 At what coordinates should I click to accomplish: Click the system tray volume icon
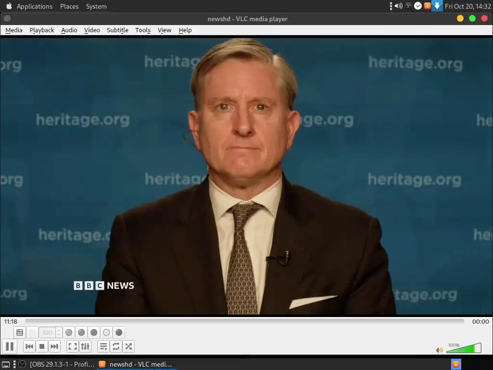[398, 6]
